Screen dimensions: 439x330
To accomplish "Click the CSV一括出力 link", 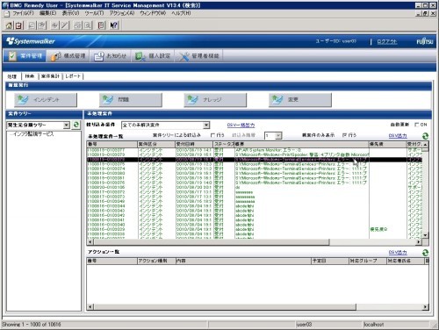I will [241, 125].
